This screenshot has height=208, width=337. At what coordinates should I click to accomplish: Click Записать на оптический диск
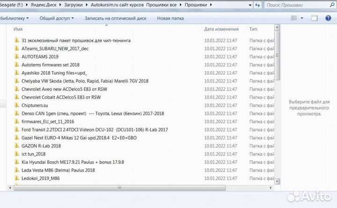(x=115, y=18)
